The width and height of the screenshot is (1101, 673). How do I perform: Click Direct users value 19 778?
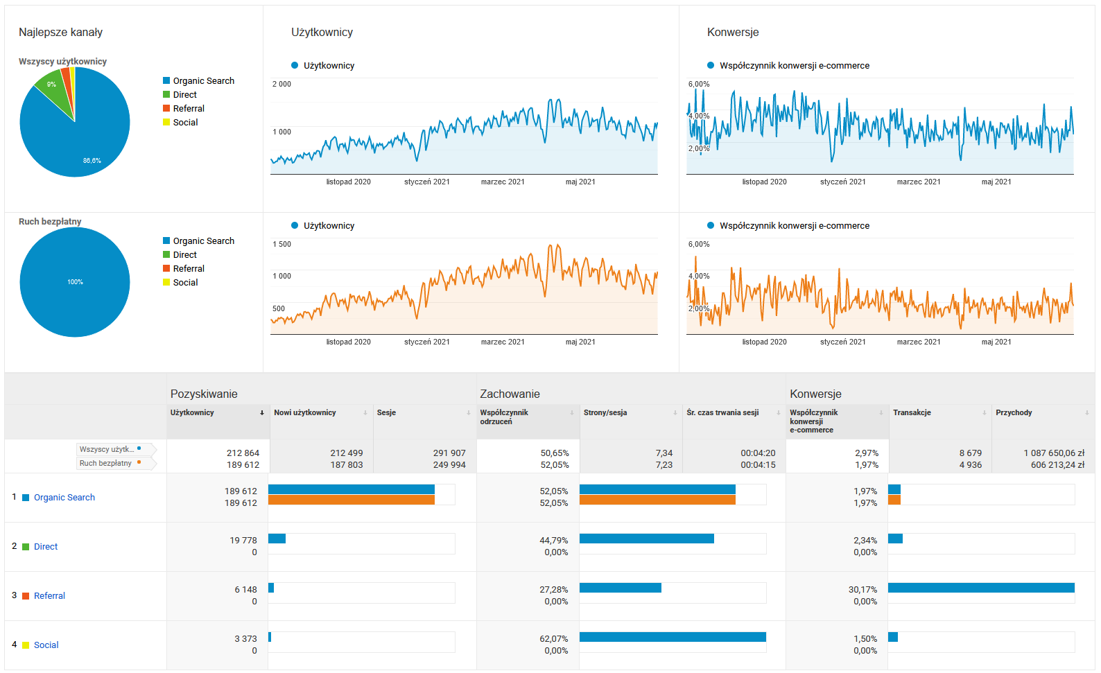pyautogui.click(x=243, y=541)
